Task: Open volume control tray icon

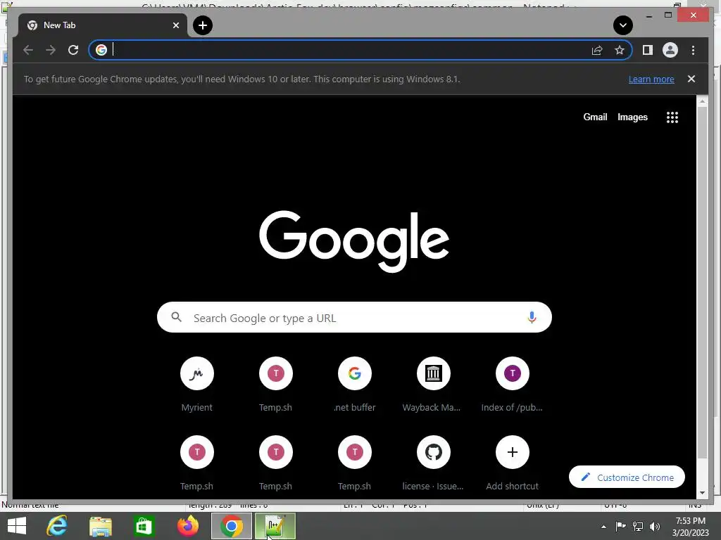Action: click(655, 526)
